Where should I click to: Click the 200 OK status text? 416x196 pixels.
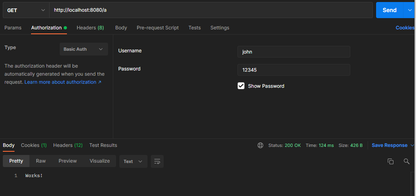coord(293,145)
